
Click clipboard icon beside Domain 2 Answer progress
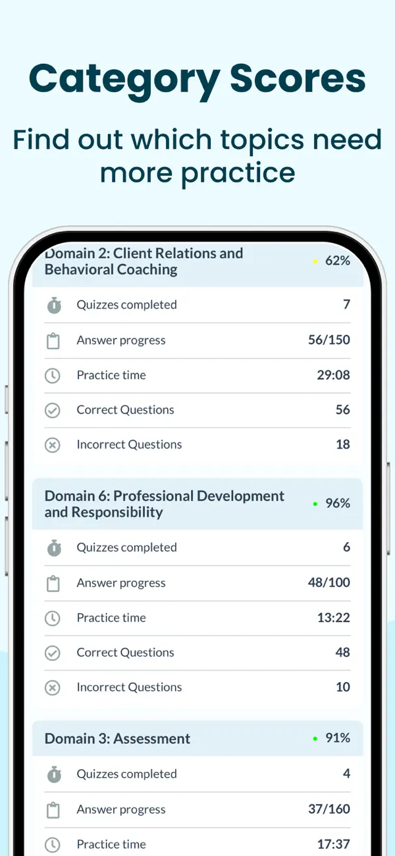click(53, 340)
